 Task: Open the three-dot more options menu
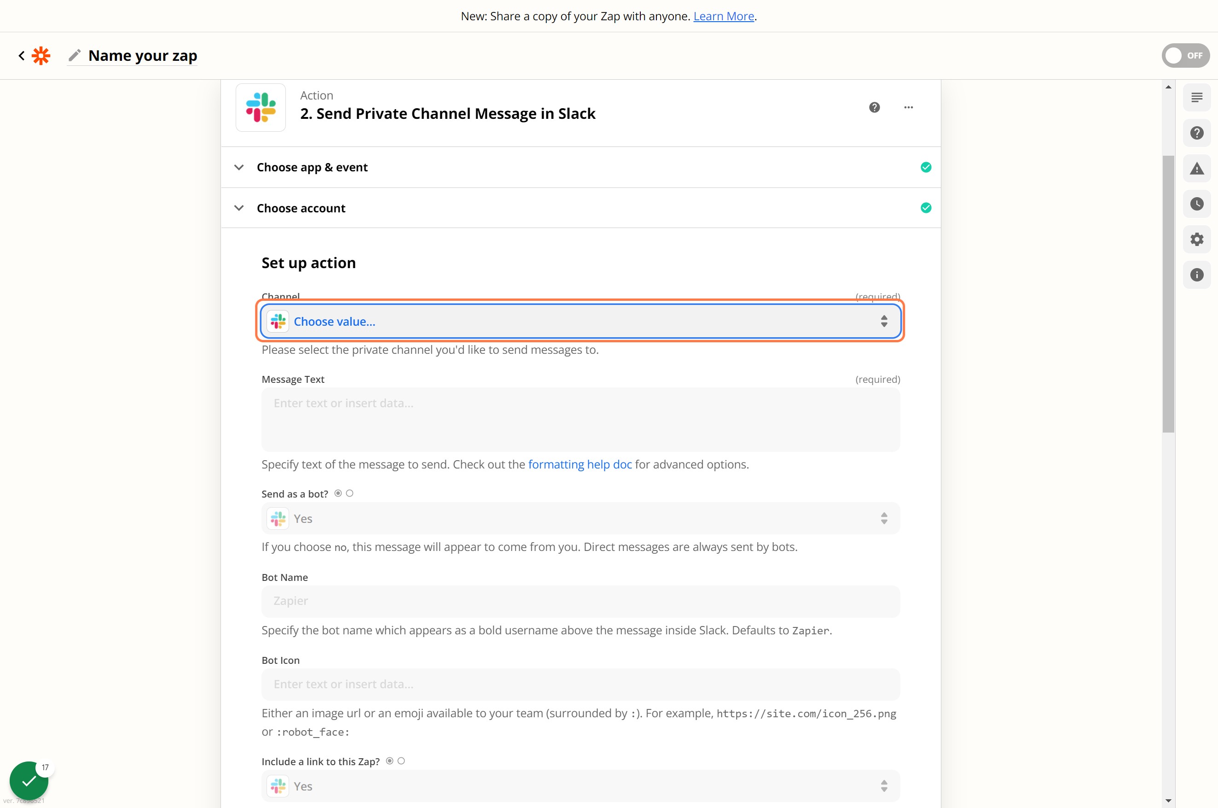(x=909, y=107)
